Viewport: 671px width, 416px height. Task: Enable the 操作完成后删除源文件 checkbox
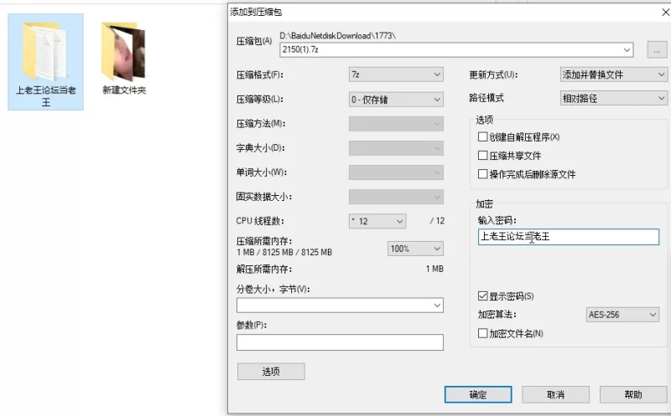[x=483, y=174]
